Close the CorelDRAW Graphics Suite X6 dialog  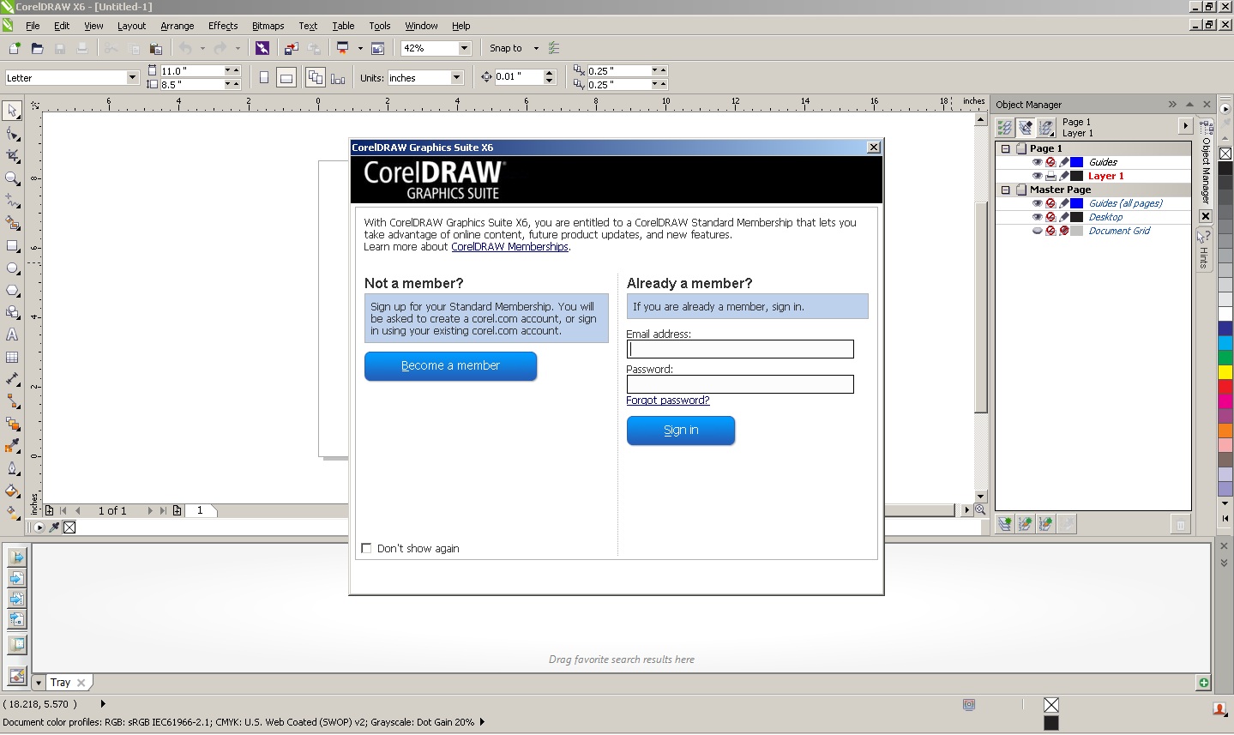click(x=873, y=148)
